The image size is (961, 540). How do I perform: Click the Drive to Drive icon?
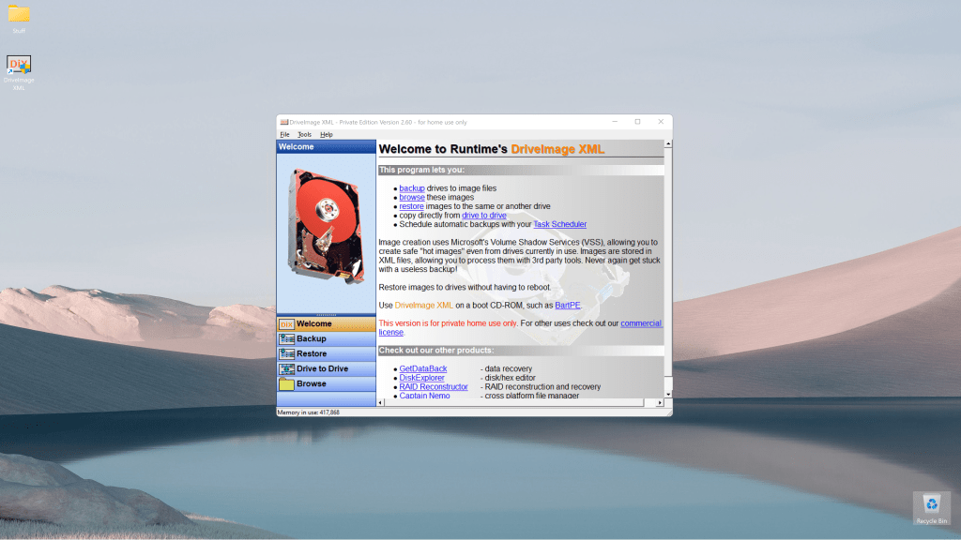[x=286, y=368]
